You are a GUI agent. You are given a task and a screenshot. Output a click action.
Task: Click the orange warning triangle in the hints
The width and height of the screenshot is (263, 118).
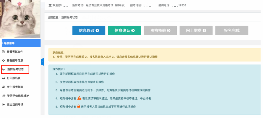click(79, 98)
